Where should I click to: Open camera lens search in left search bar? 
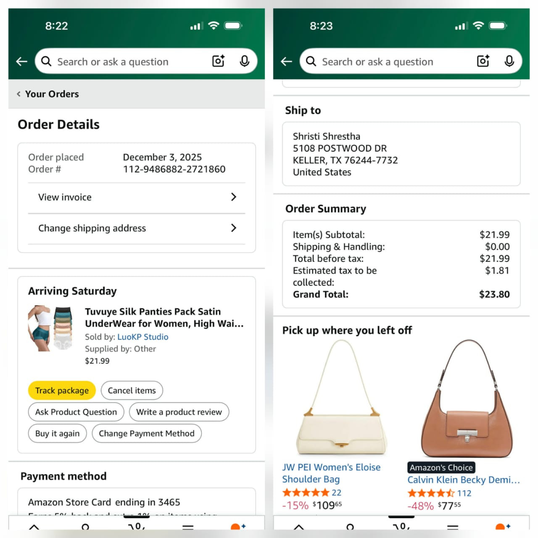point(218,61)
